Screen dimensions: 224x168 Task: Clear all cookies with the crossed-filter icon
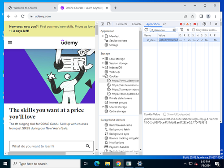click(x=181, y=30)
